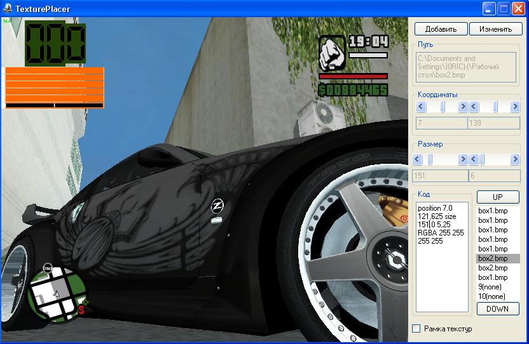Click inside the Код text box
529x344 pixels.
coord(442,257)
